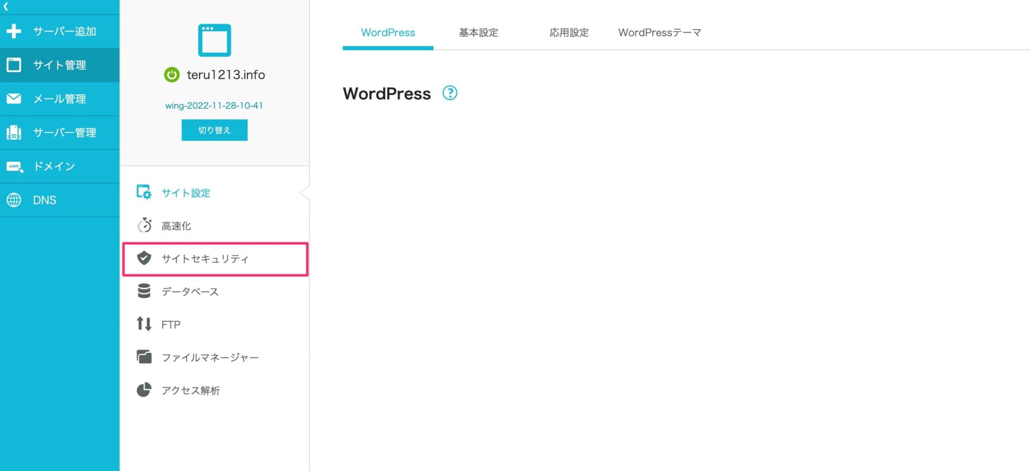Switch to the 基本設定 tab
Image resolution: width=1030 pixels, height=471 pixels.
pyautogui.click(x=477, y=32)
